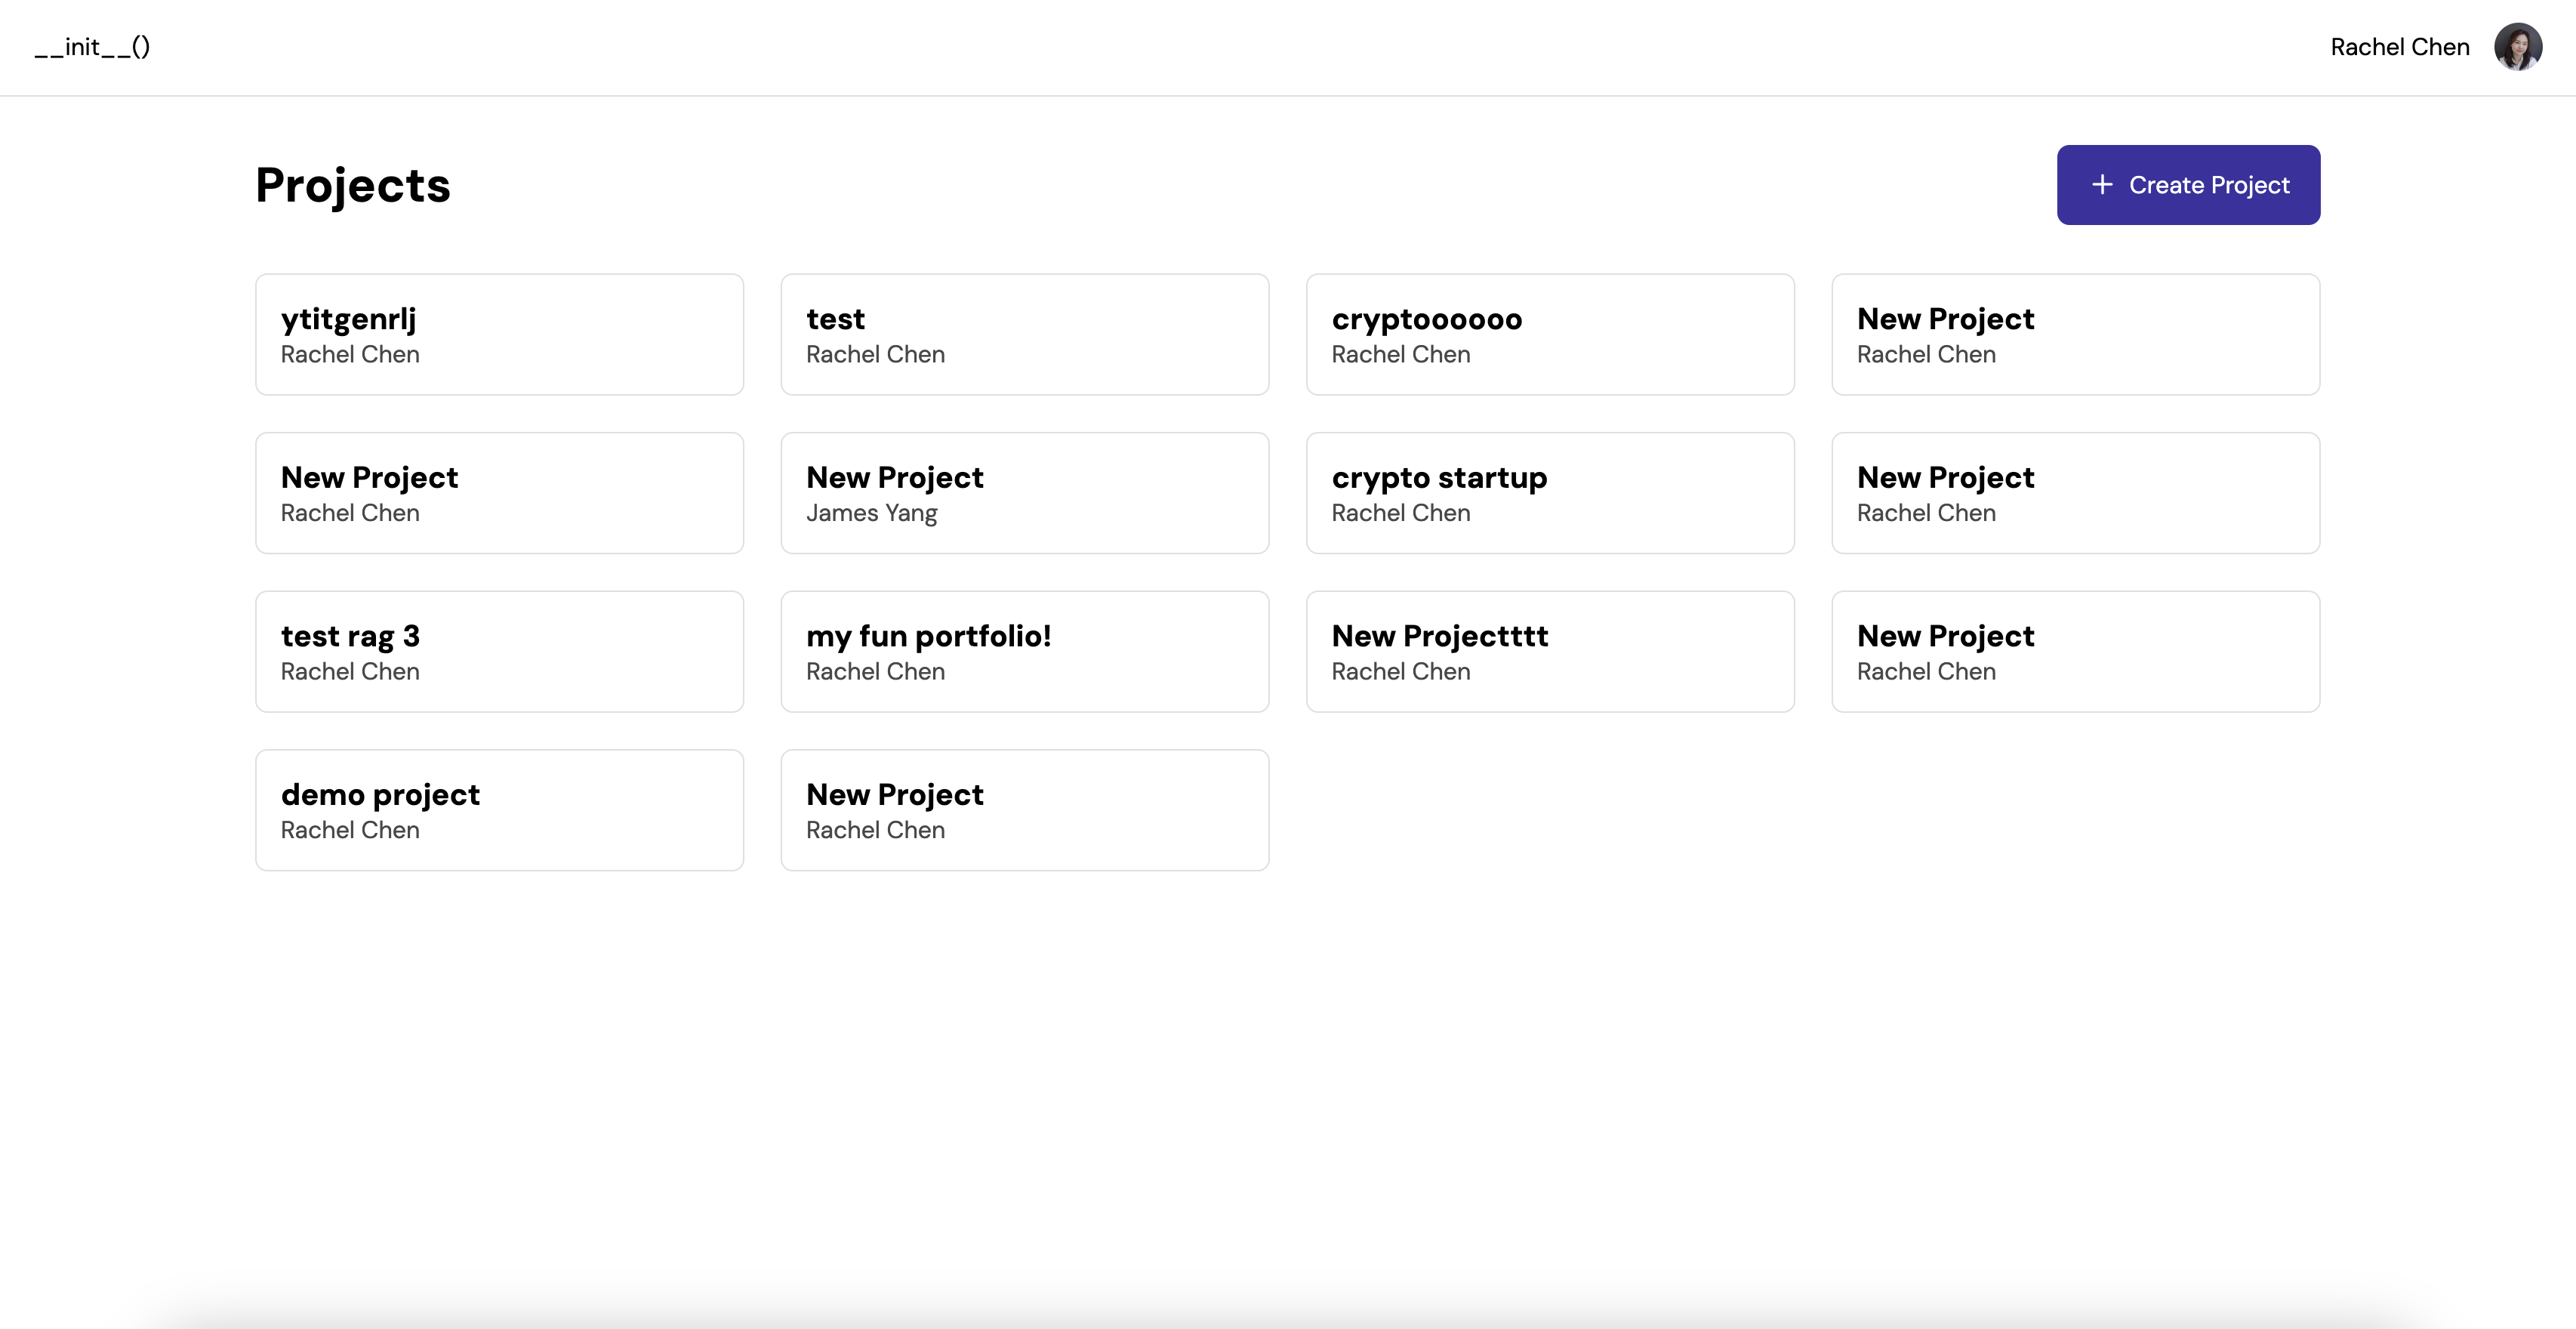Open the New Projectttt card
The width and height of the screenshot is (2576, 1329).
tap(1549, 651)
